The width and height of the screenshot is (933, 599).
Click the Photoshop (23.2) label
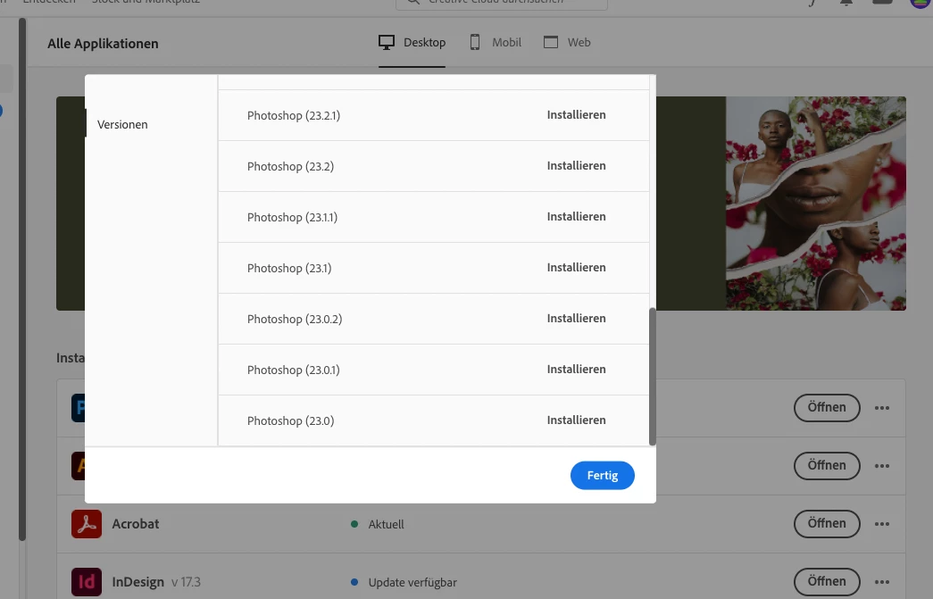click(290, 167)
